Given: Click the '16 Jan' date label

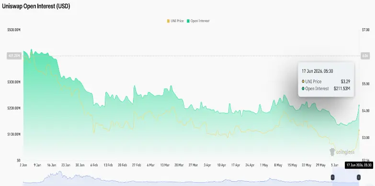Looking at the screenshot, I should click(51, 165).
